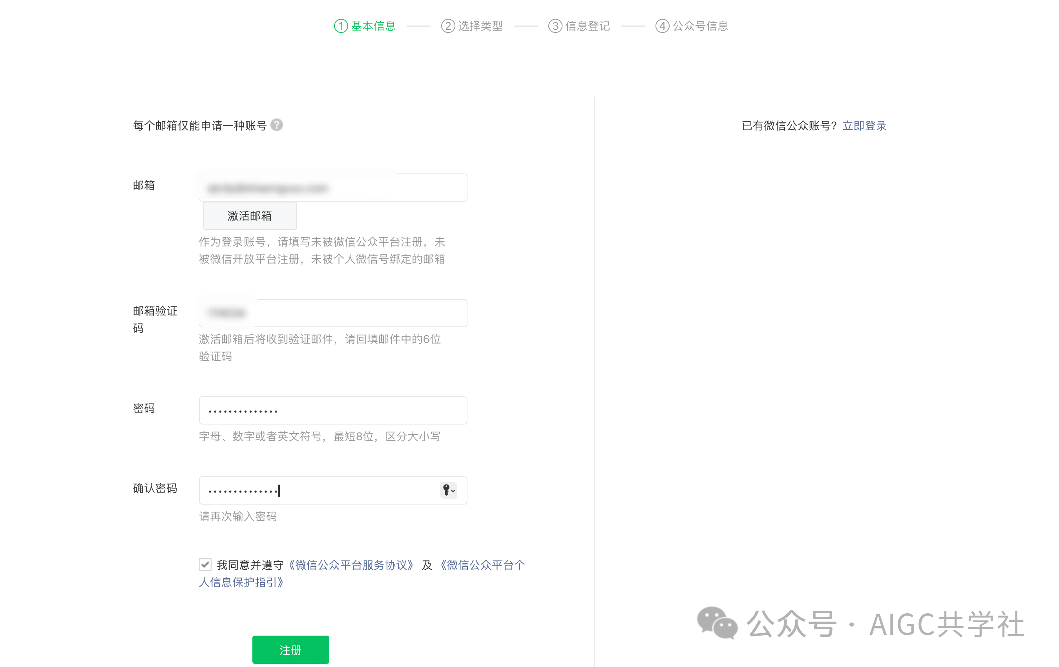Image resolution: width=1059 pixels, height=667 pixels.
Task: Open the password manager key icon
Action: point(446,490)
